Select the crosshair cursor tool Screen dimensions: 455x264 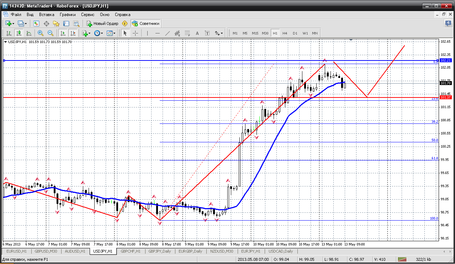136,33
